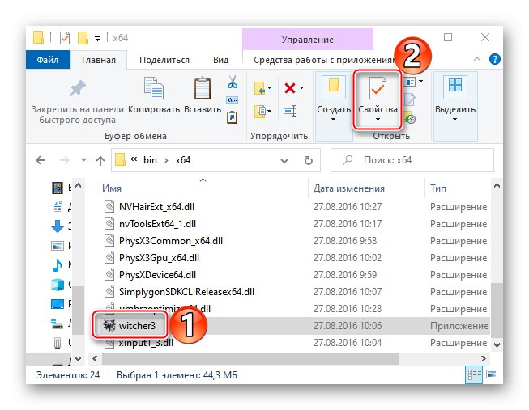Click the Documents icon in sidebar

click(58, 207)
